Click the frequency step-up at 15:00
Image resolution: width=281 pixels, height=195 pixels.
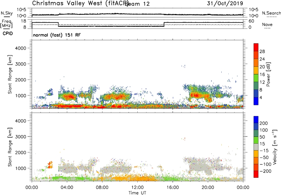[x=164, y=24]
